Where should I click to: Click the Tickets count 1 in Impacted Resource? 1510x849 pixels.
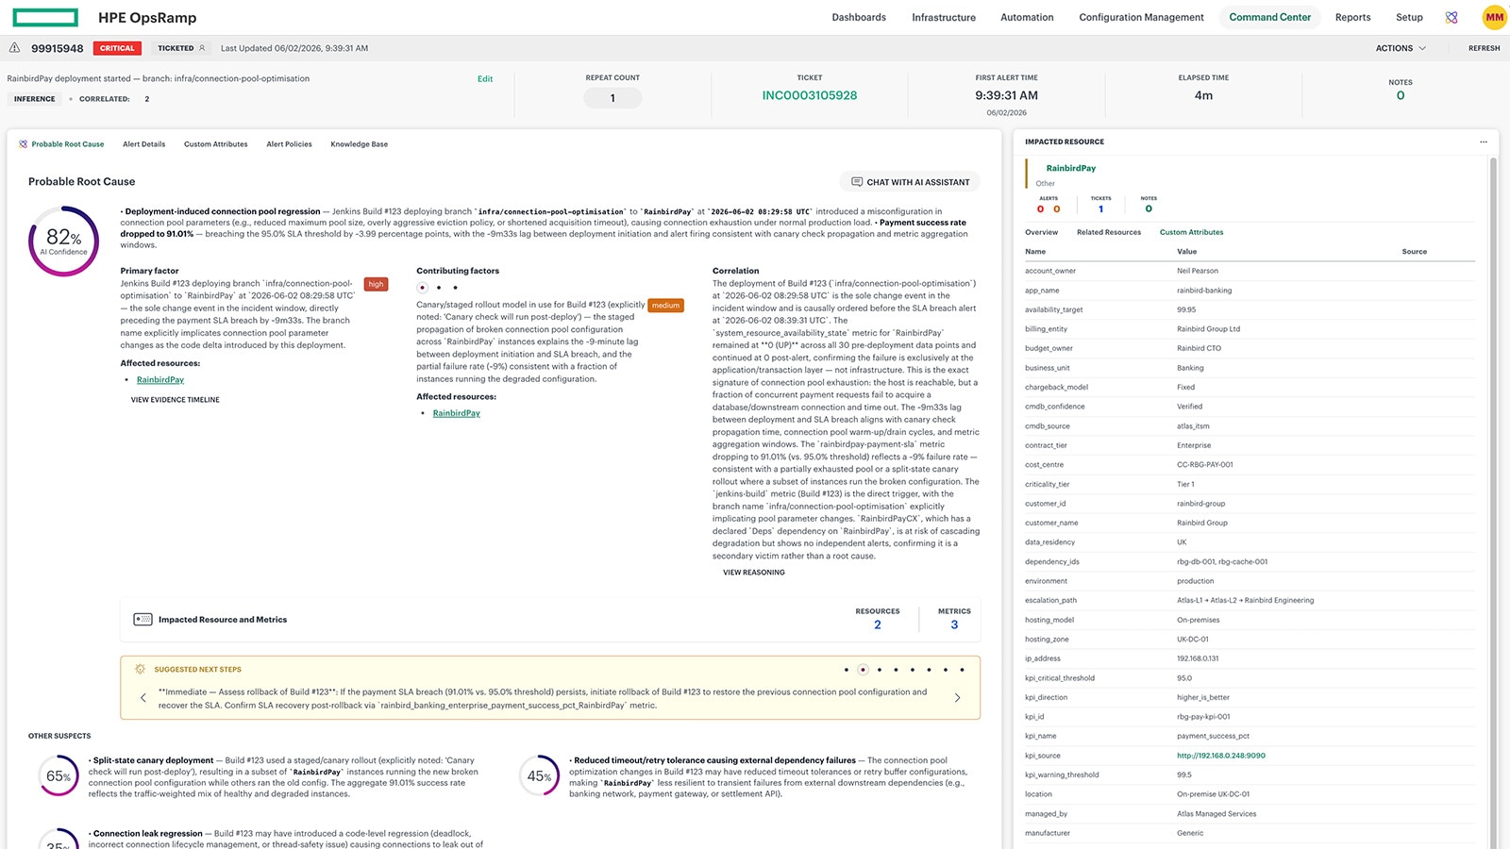click(x=1100, y=209)
